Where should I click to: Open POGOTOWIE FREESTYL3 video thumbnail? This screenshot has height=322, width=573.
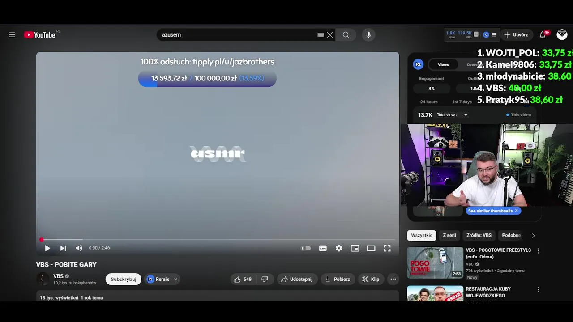(x=435, y=263)
